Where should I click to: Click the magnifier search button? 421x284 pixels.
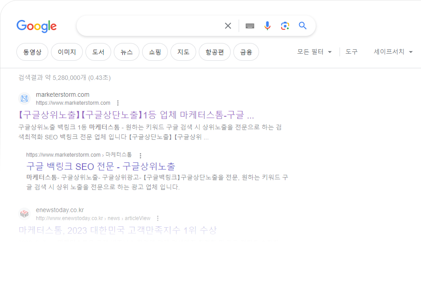pos(303,26)
